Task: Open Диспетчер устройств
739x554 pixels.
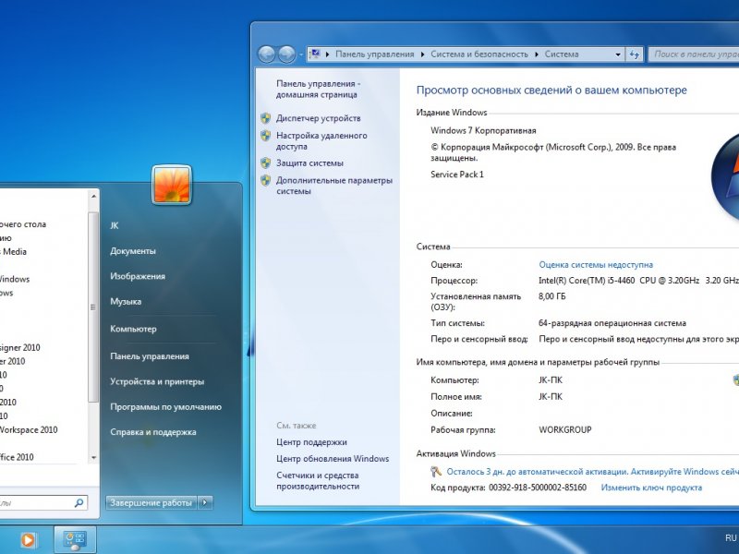Action: pos(318,118)
